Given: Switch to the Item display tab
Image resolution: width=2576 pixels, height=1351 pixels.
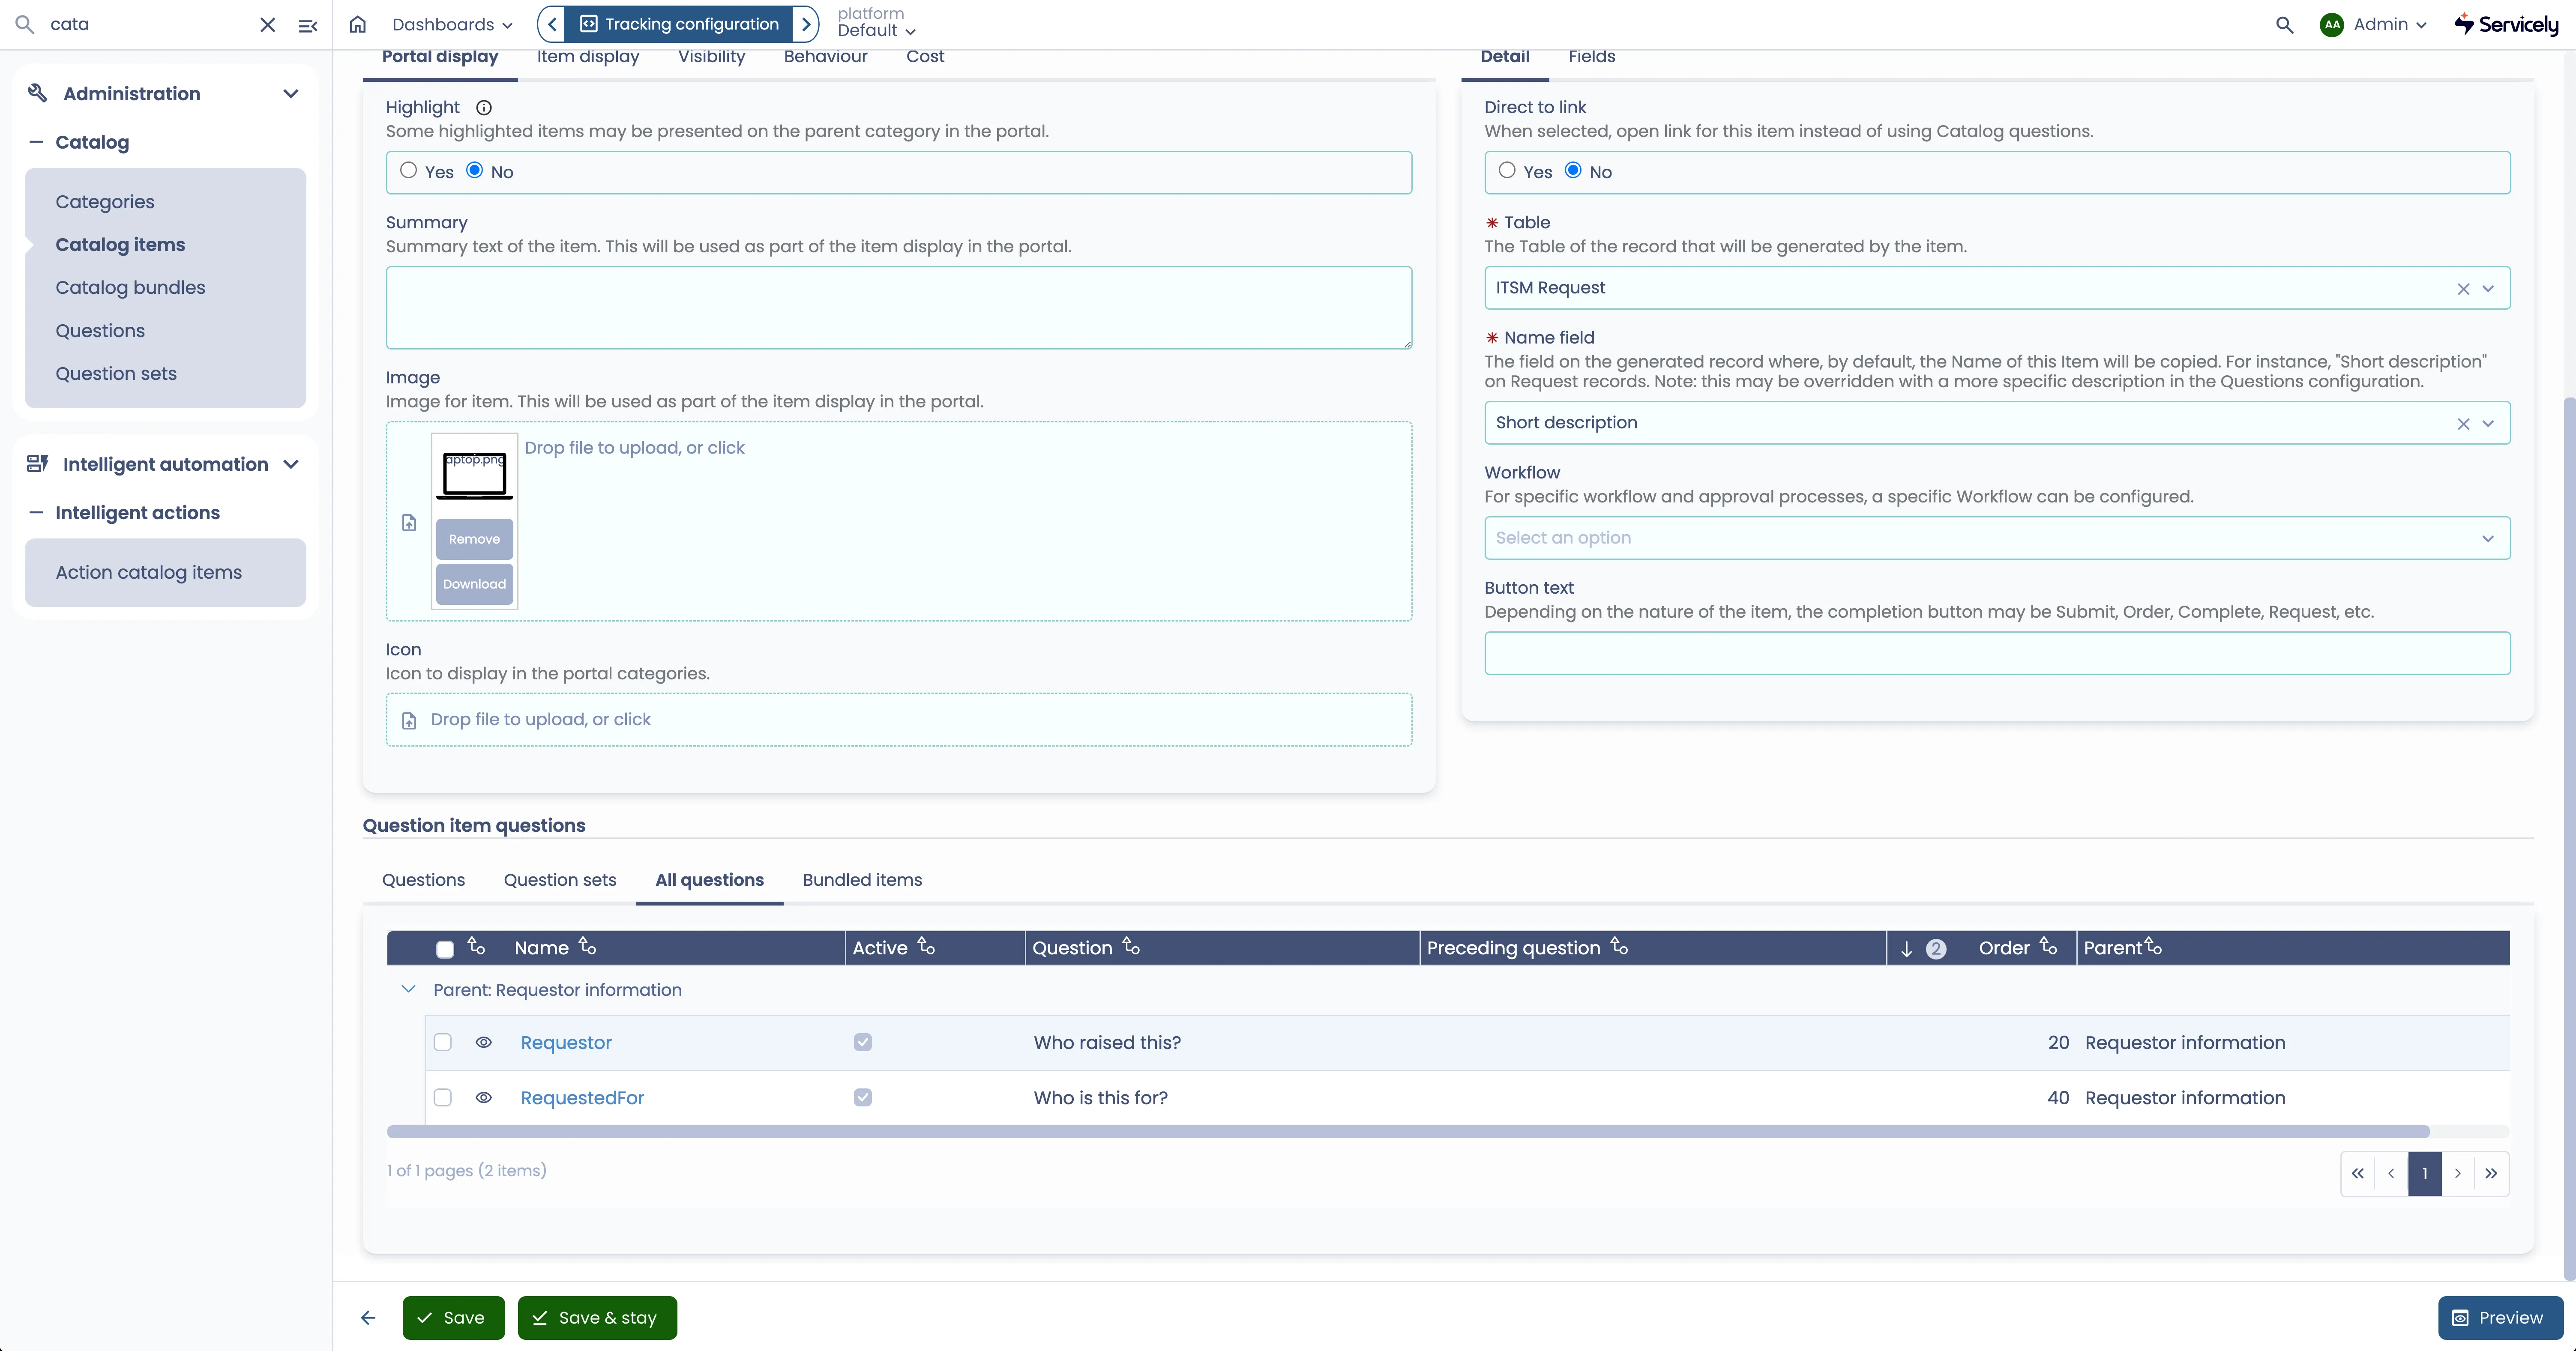Looking at the screenshot, I should tap(588, 57).
